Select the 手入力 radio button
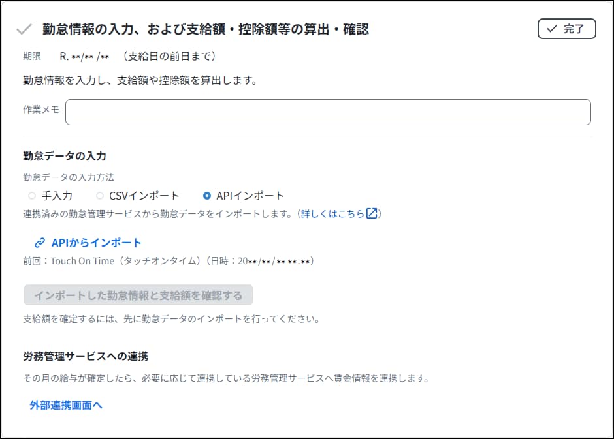The height and width of the screenshot is (439, 614). pos(32,196)
